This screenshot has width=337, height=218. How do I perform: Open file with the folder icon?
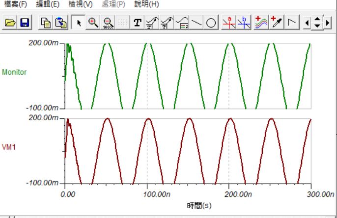coord(10,22)
